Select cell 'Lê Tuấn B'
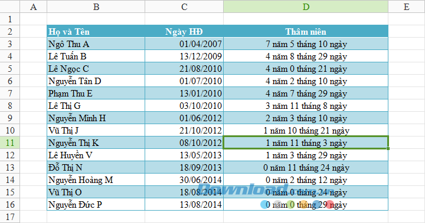The height and width of the screenshot is (223, 425). 96,56
